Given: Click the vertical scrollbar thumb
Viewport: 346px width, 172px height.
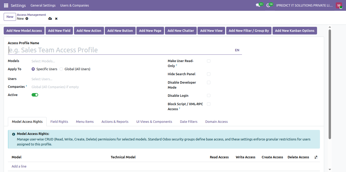Looking at the screenshot, I should pyautogui.click(x=330, y=84).
